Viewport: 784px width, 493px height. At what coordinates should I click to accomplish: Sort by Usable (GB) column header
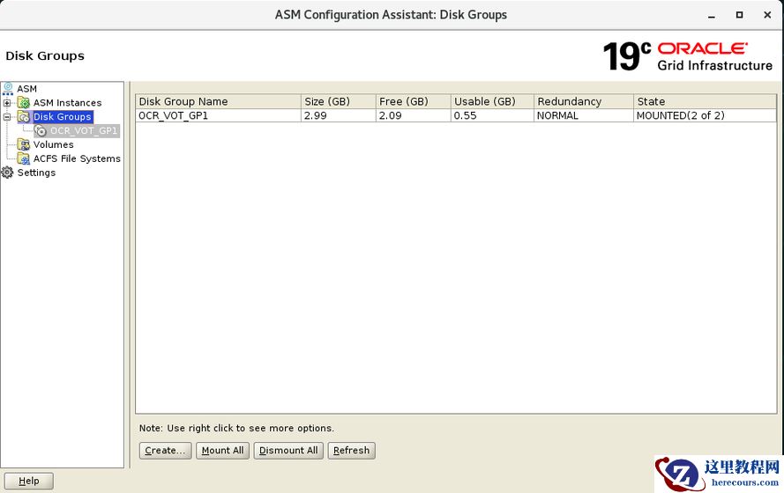tap(492, 101)
